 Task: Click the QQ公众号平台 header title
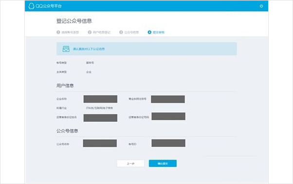49,6
